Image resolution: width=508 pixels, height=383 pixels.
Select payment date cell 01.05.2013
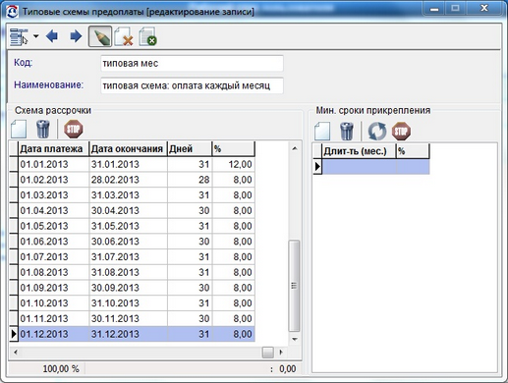pyautogui.click(x=54, y=226)
